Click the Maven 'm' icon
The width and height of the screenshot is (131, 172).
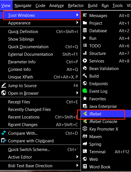tap(85, 136)
